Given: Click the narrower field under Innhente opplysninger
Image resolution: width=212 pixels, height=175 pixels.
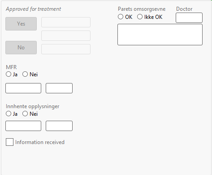Looking at the screenshot, I should point(59,126).
